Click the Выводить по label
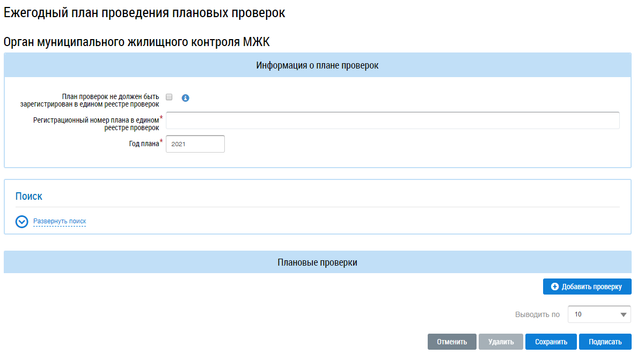 point(537,315)
